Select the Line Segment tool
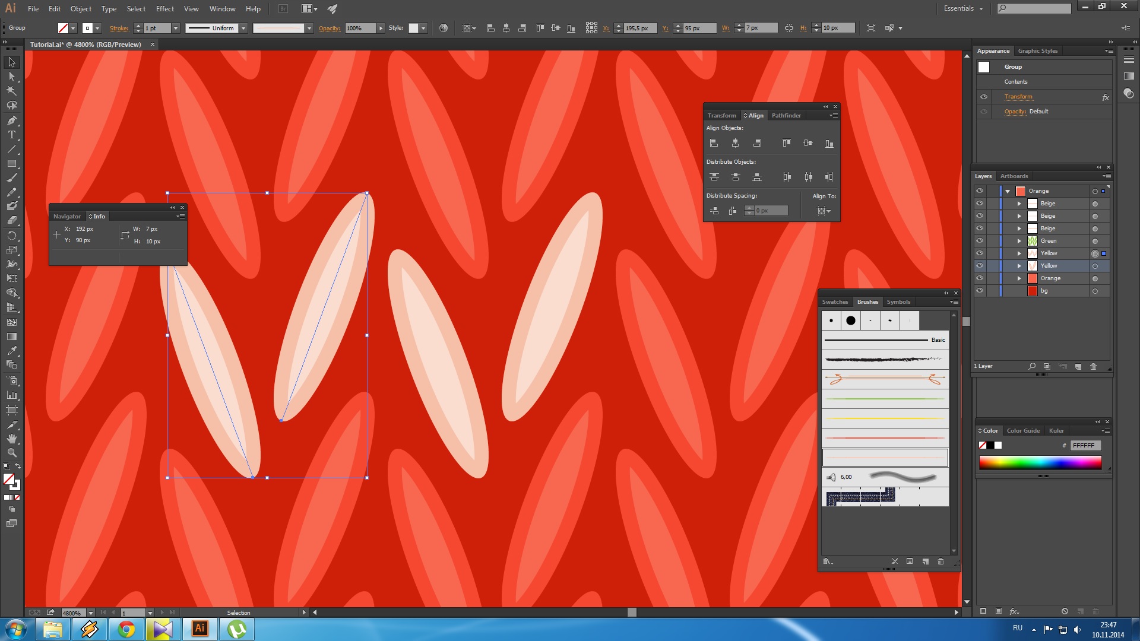Screen dimensions: 1140x641 [x=11, y=149]
